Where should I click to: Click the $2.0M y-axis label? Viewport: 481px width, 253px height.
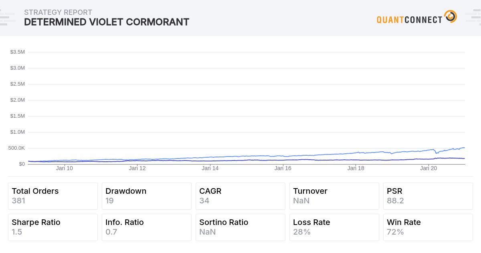[18, 100]
